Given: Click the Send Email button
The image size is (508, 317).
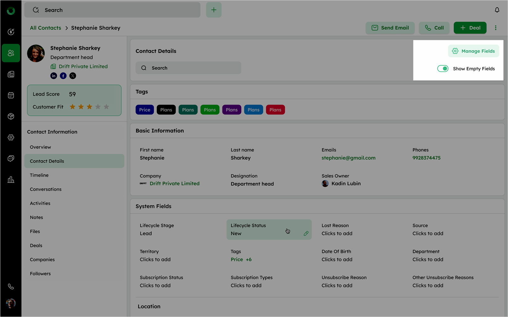Looking at the screenshot, I should [390, 28].
